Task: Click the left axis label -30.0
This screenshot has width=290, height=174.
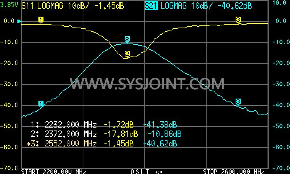Action: 9,84
